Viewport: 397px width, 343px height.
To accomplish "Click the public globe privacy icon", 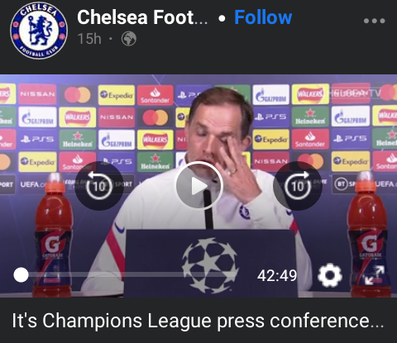I will [x=129, y=39].
